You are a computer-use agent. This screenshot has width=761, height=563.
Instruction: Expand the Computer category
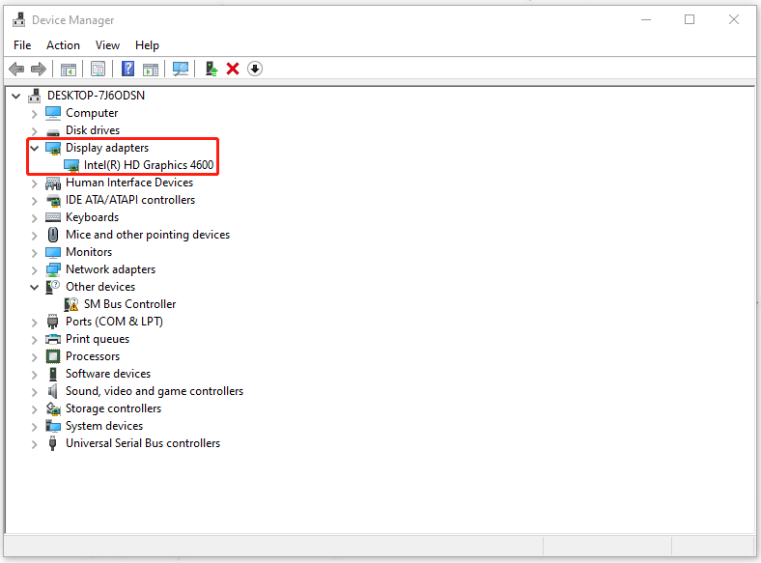[34, 114]
